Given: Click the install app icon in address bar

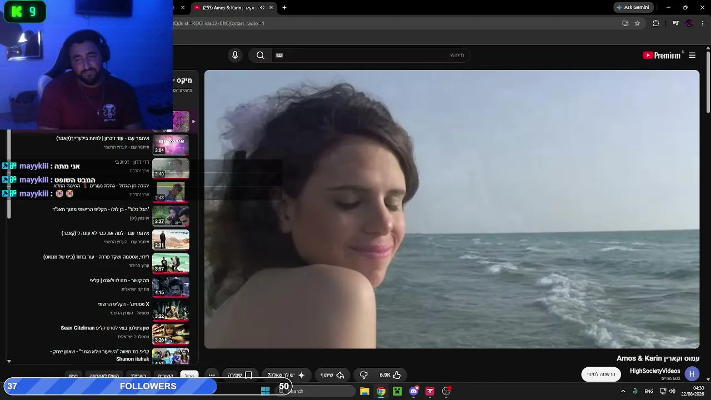Looking at the screenshot, I should tap(625, 23).
